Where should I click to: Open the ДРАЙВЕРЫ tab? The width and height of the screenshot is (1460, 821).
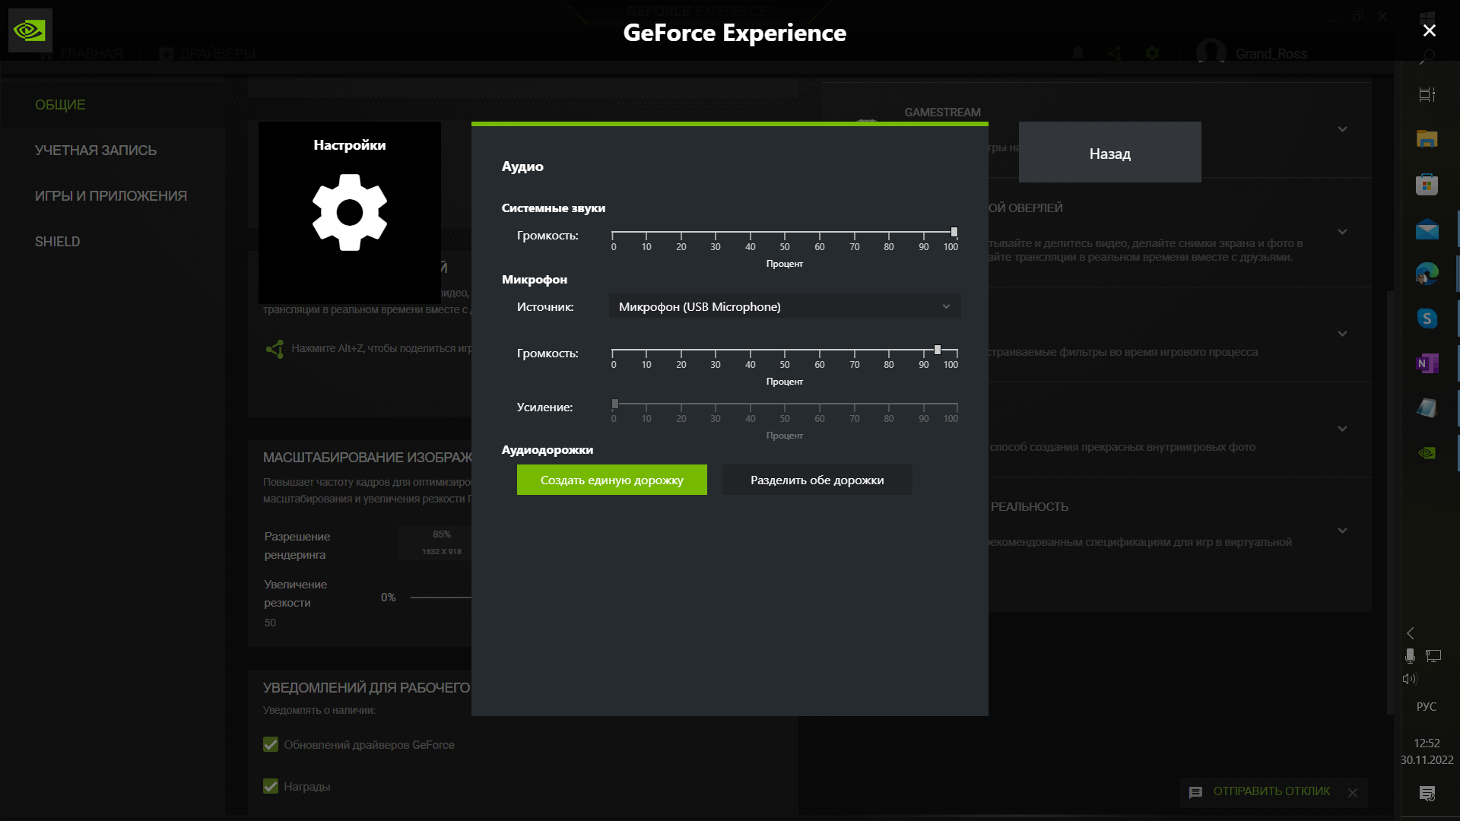(208, 54)
